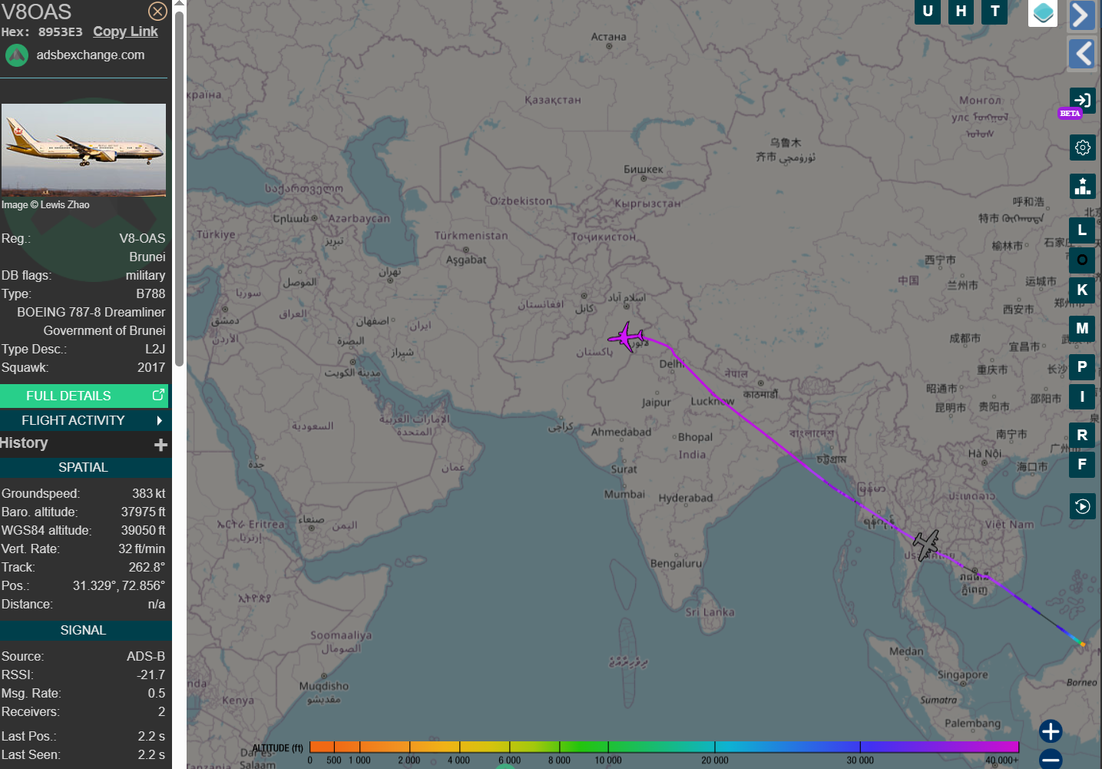Click the Squawk value 2017

tap(151, 367)
